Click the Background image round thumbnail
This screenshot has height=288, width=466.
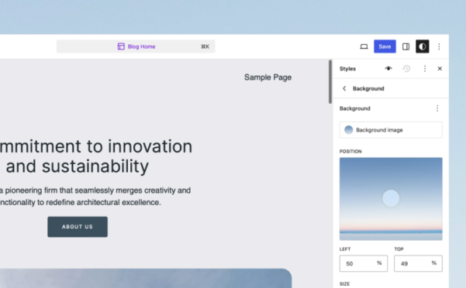pyautogui.click(x=349, y=130)
